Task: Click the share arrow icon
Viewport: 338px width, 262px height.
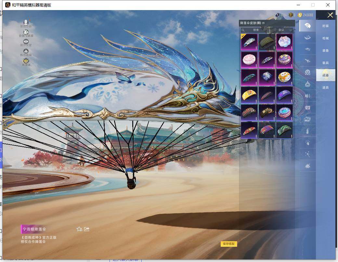Action: pos(87,229)
